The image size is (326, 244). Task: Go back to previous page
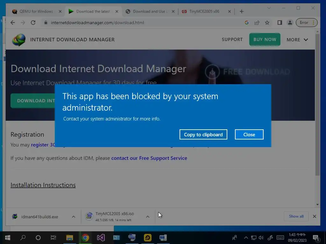click(13, 23)
